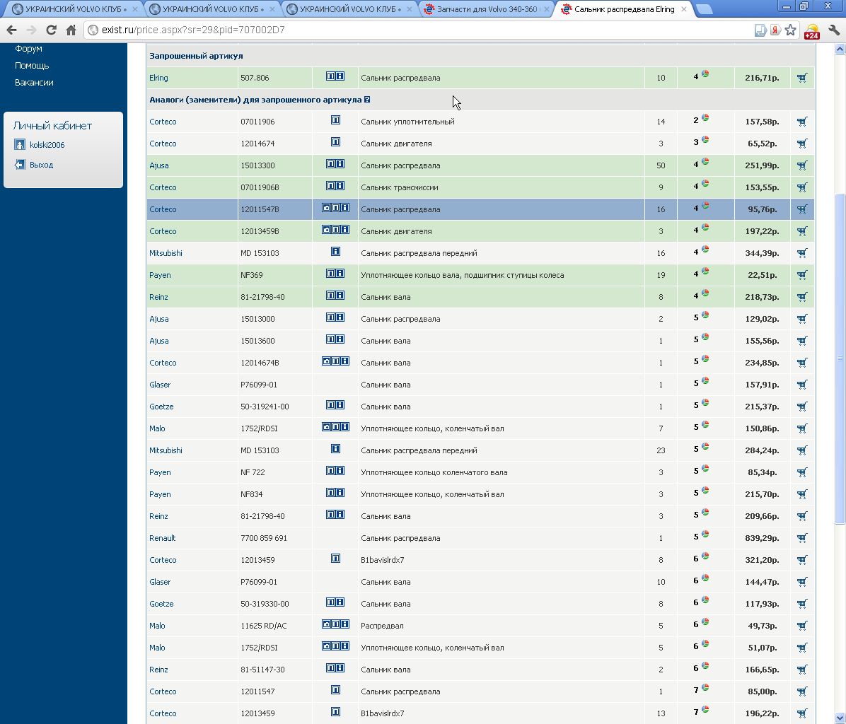Screen dimensions: 846x724
Task: Click the address bar with exist.ru URL
Action: pyautogui.click(x=424, y=30)
